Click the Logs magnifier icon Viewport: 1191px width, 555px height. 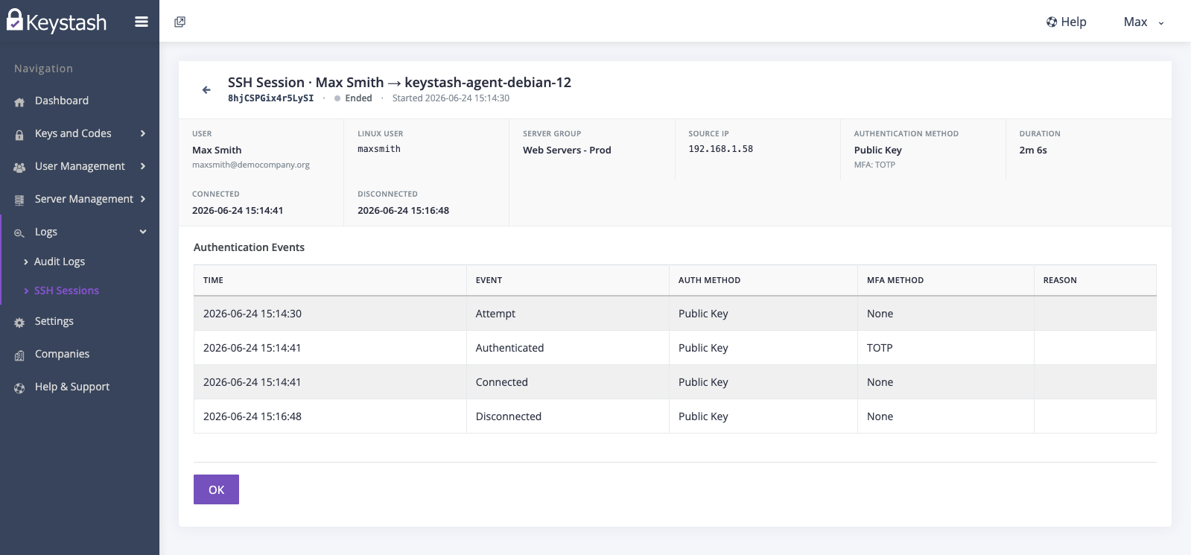pyautogui.click(x=19, y=233)
